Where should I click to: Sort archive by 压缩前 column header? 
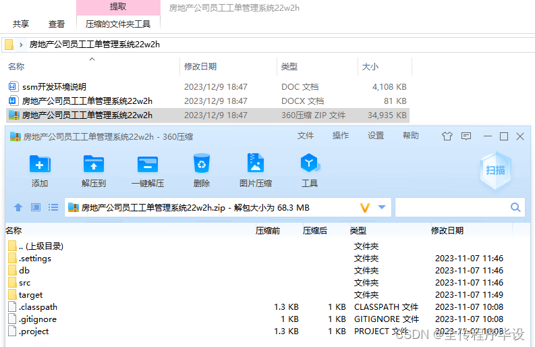pos(268,231)
